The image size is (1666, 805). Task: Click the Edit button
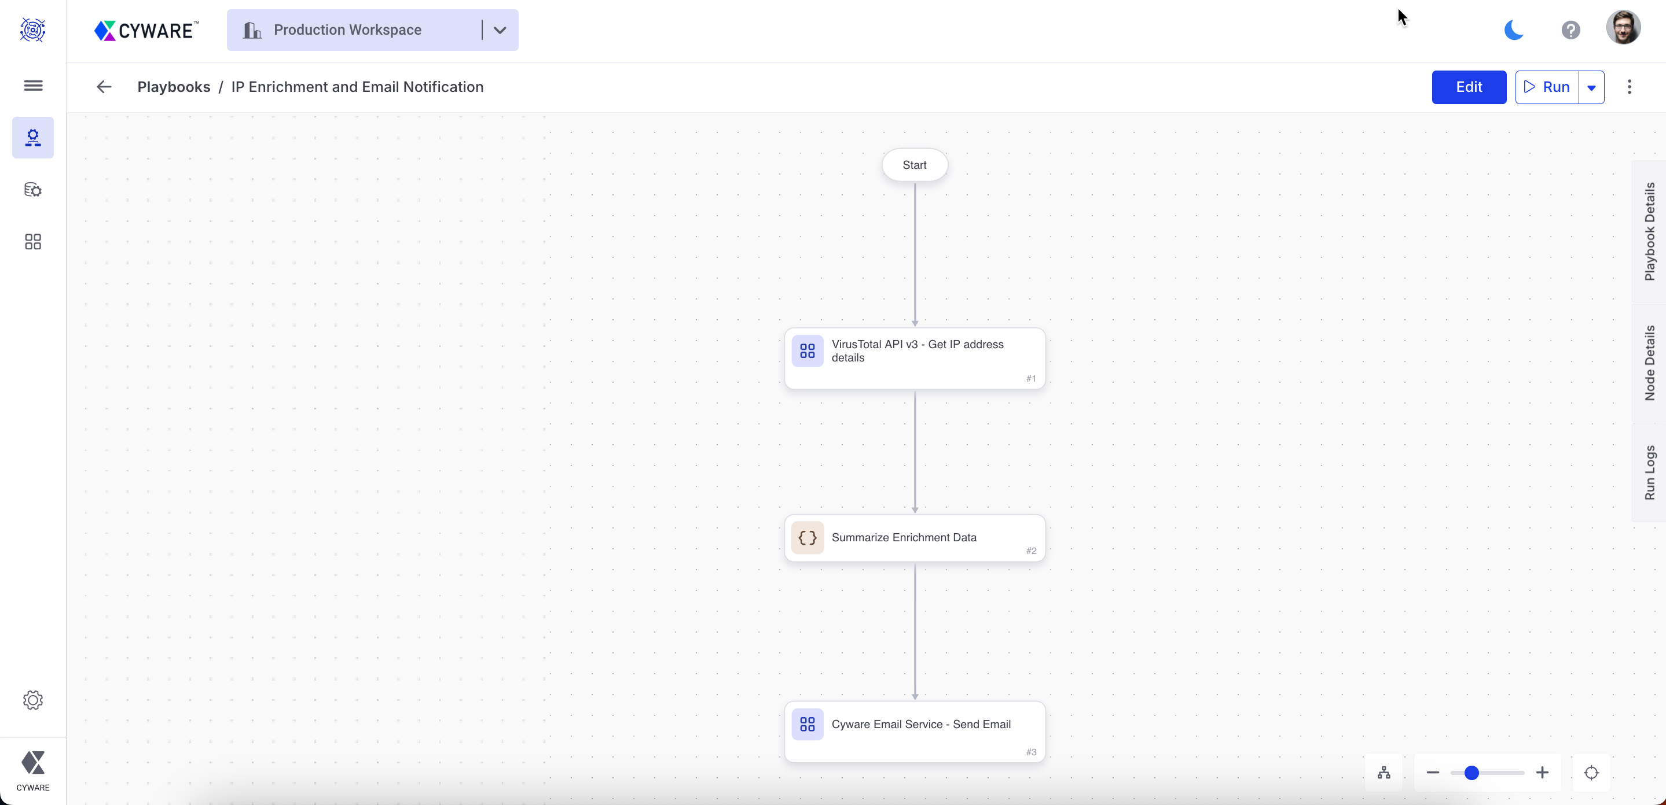(x=1468, y=87)
